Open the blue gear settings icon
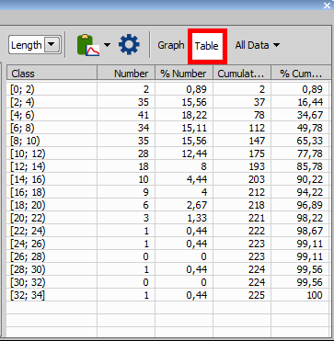Image resolution: width=334 pixels, height=341 pixels. (129, 45)
